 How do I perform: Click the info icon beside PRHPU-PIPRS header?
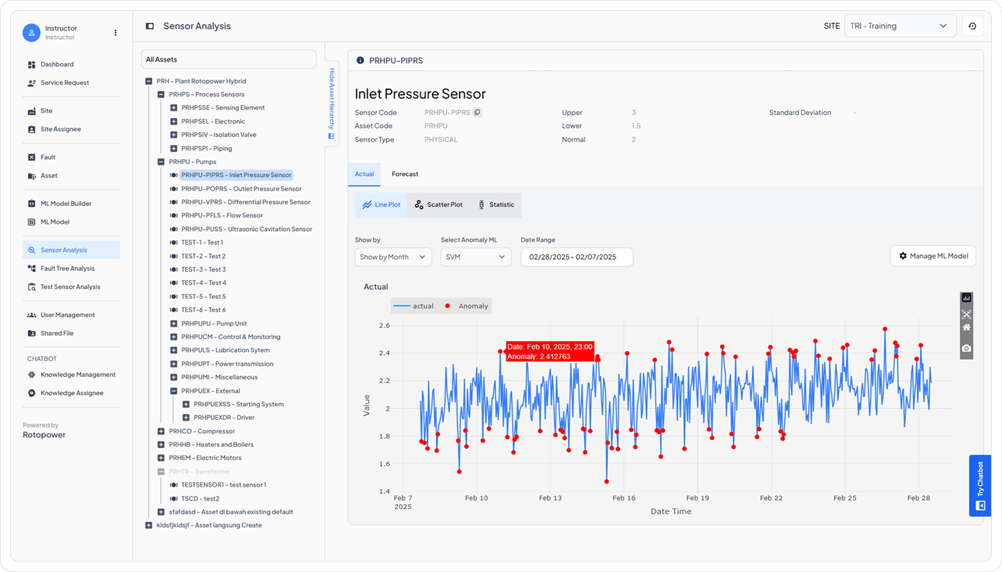click(360, 60)
